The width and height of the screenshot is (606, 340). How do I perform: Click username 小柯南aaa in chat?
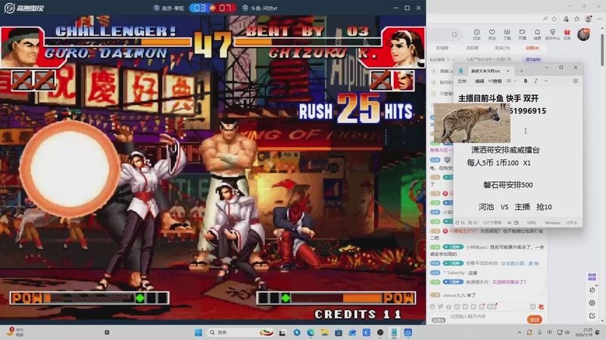[475, 247]
